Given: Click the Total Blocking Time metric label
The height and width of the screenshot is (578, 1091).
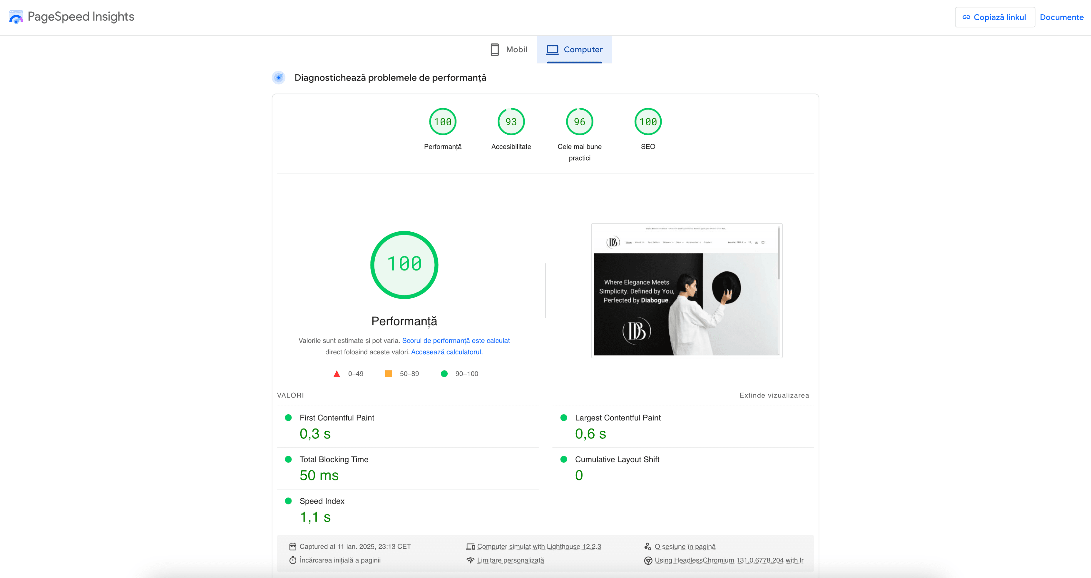Looking at the screenshot, I should [334, 459].
